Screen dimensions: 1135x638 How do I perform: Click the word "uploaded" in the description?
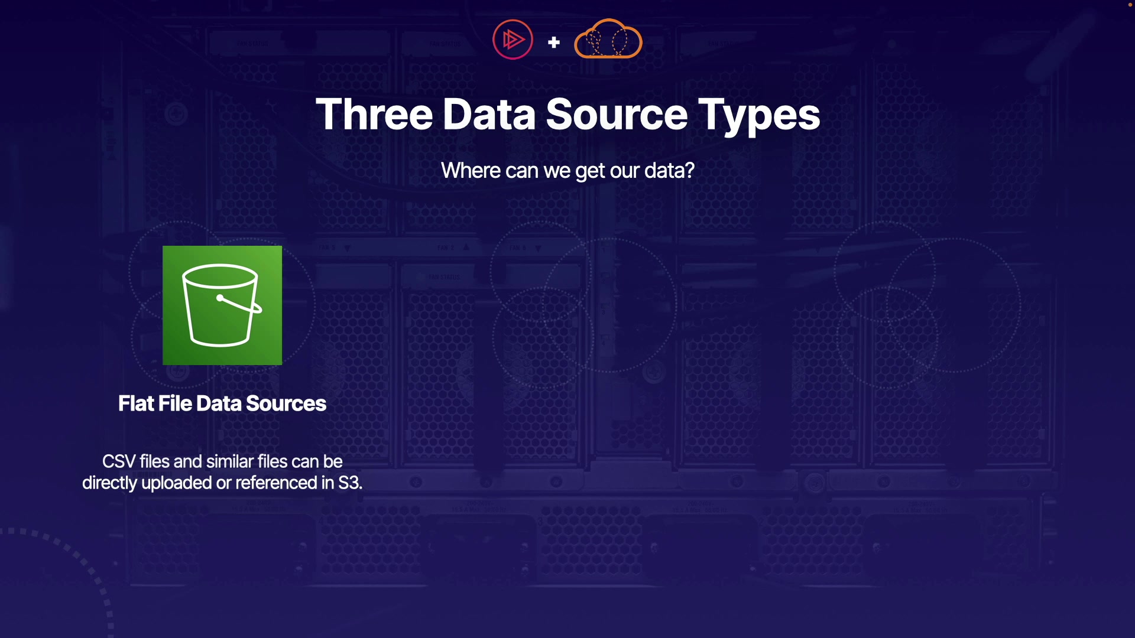point(177,483)
